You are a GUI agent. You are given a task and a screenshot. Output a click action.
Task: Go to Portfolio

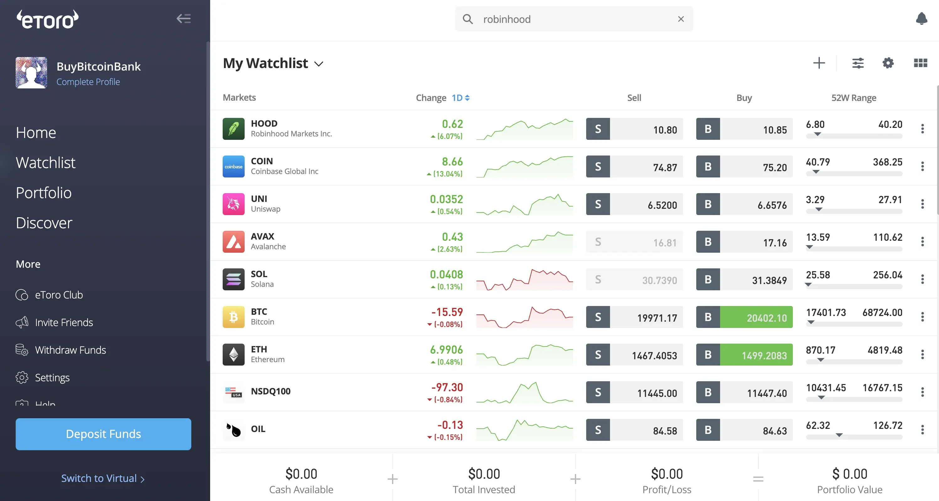coord(44,193)
